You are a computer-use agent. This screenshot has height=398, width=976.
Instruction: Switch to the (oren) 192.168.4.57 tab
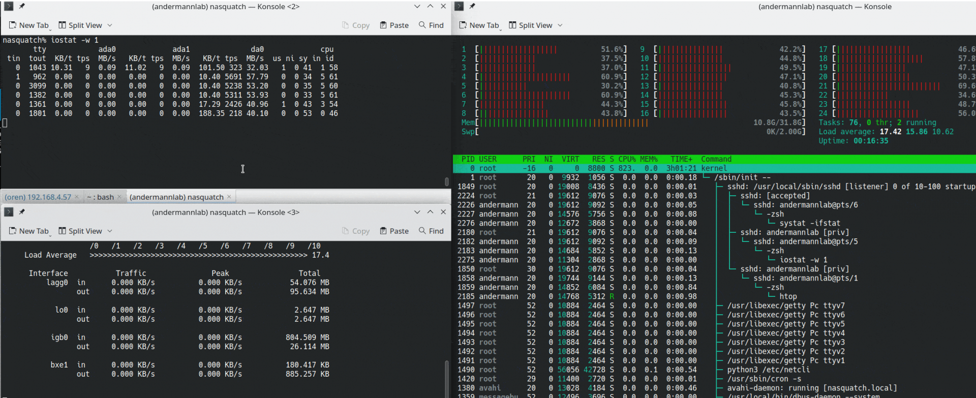38,197
